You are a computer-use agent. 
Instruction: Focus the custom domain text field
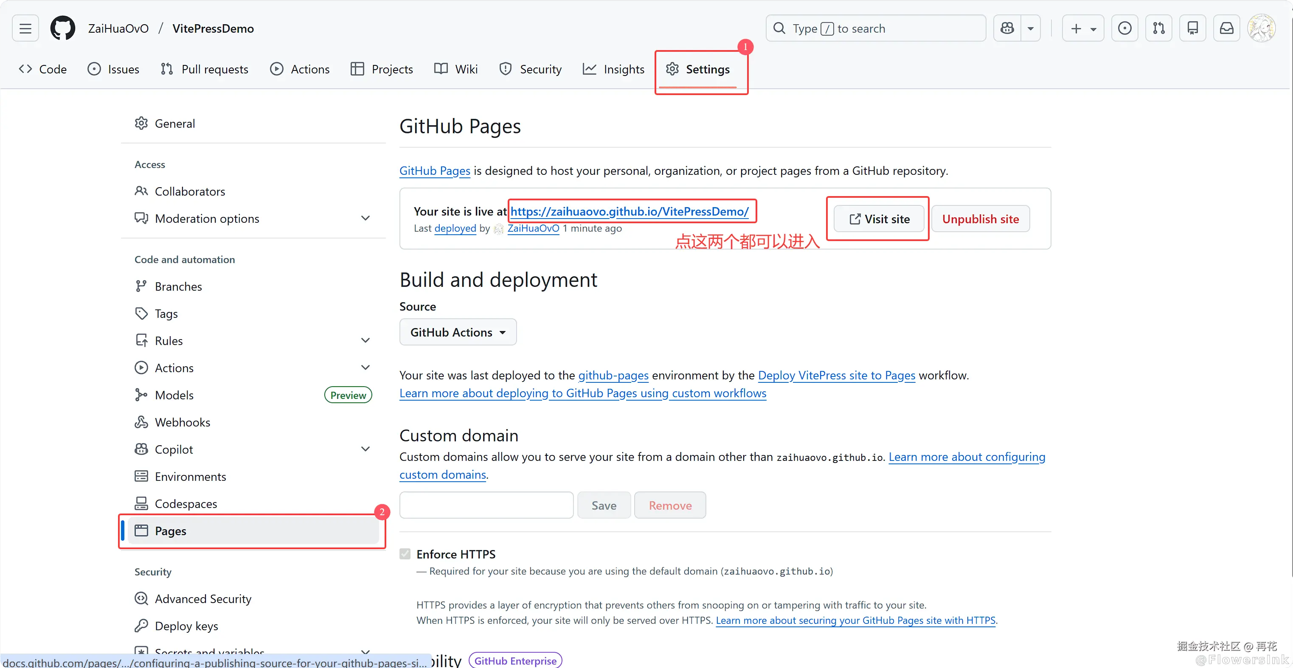486,505
